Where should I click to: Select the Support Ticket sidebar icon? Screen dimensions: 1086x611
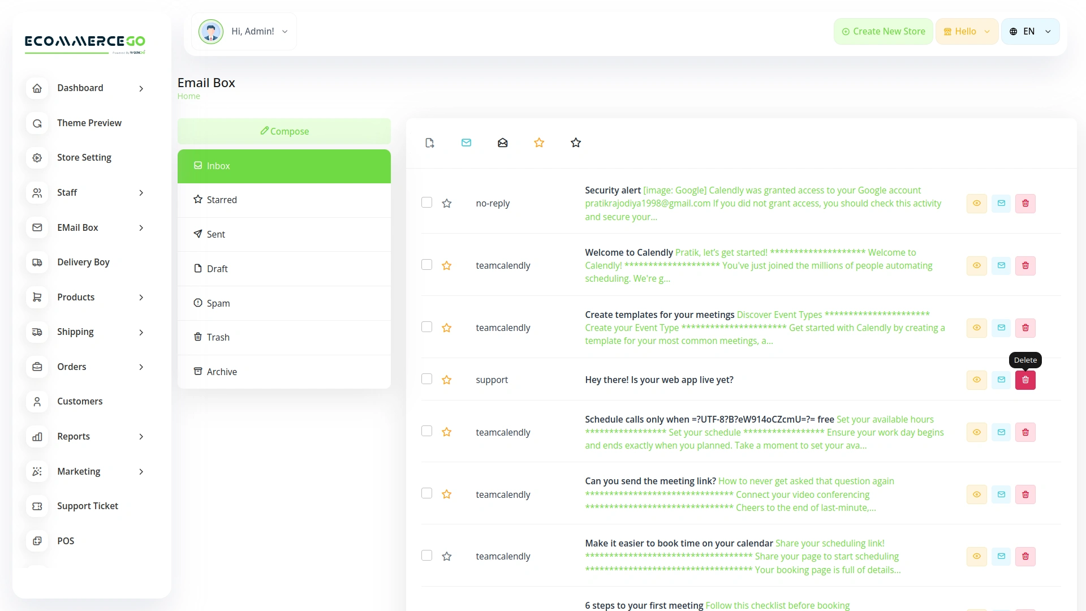tap(37, 506)
